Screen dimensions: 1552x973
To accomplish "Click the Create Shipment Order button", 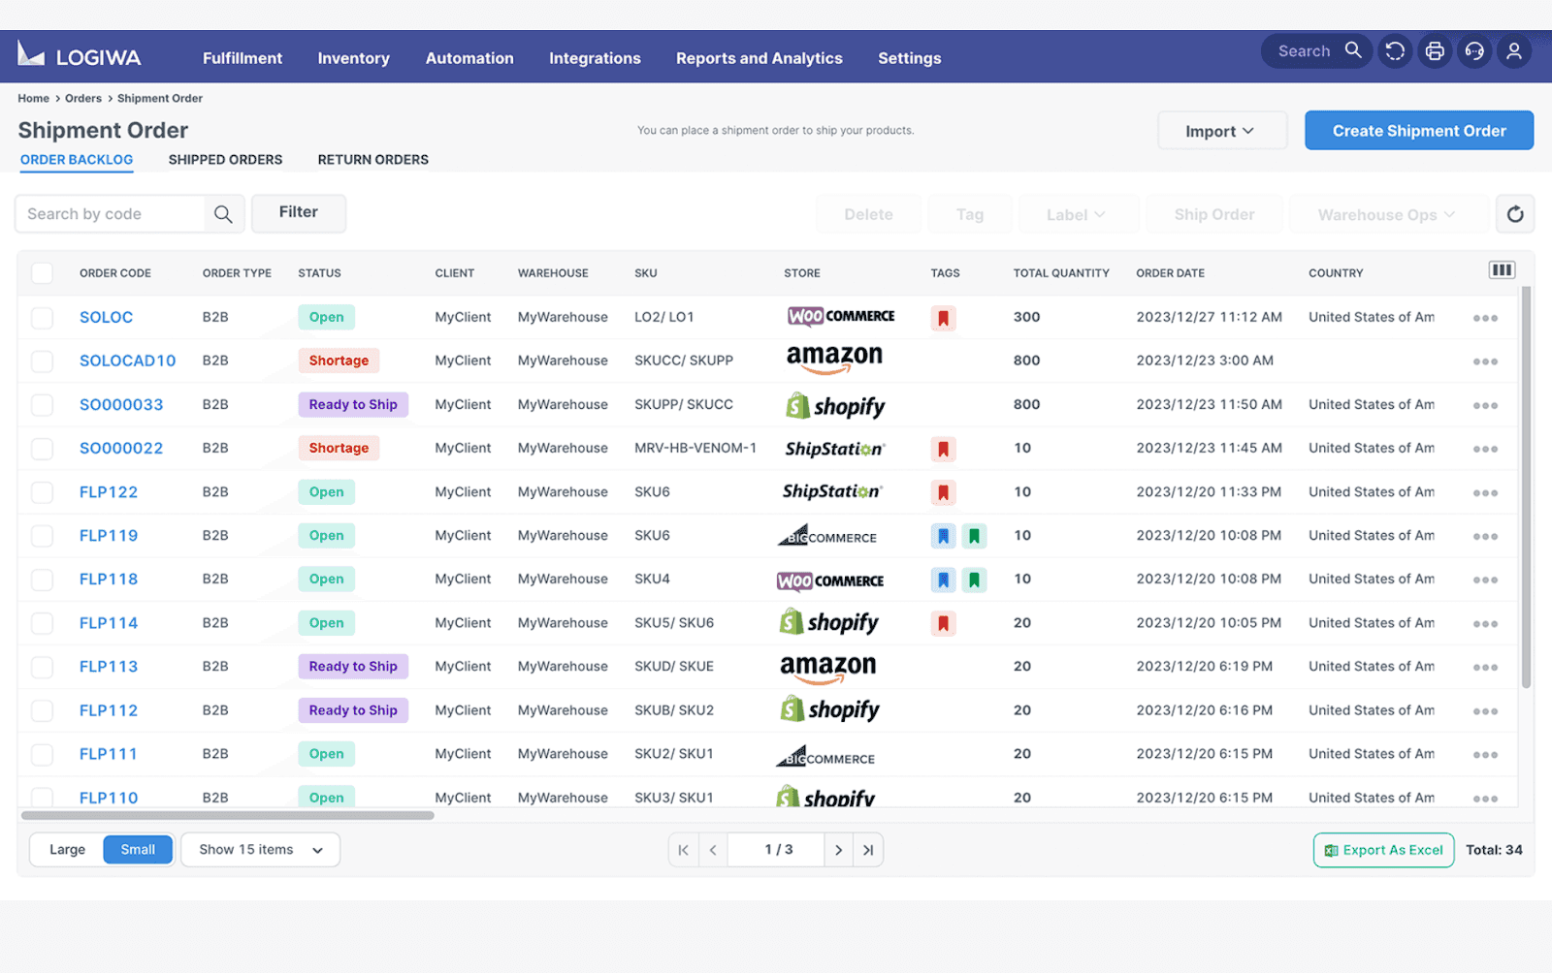I will [1418, 130].
